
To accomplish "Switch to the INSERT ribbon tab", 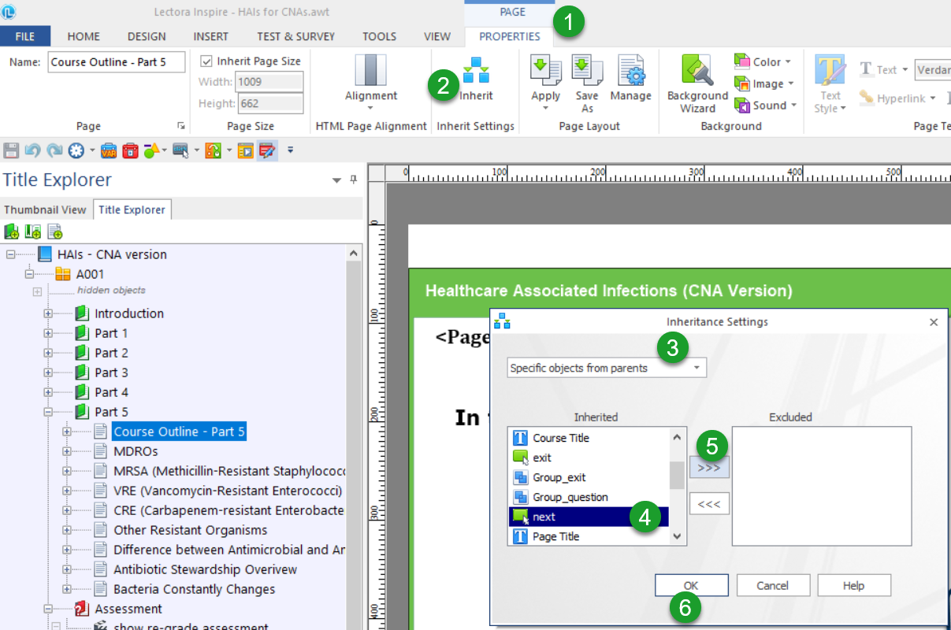I will [211, 36].
